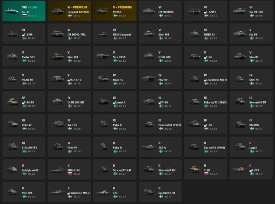
Task: Click the Swedish flag on Strv 104
Action: [x=160, y=38]
